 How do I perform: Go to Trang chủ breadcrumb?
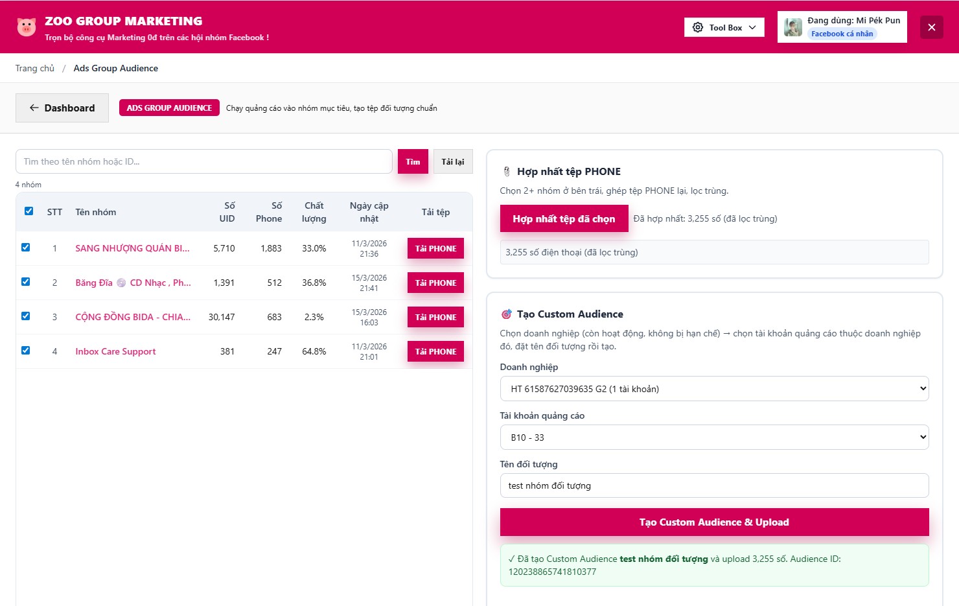[x=35, y=68]
